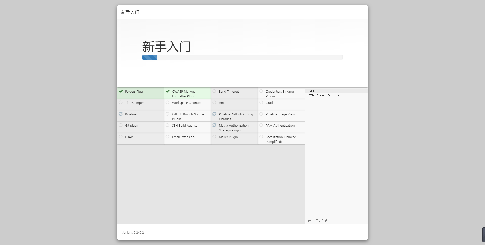Click the sync icon beside Matrix Authorization Strategy Plugin
Screen dimensions: 485x245
click(214, 125)
